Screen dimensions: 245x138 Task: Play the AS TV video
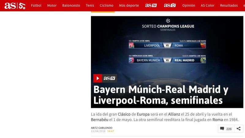(x=97, y=78)
